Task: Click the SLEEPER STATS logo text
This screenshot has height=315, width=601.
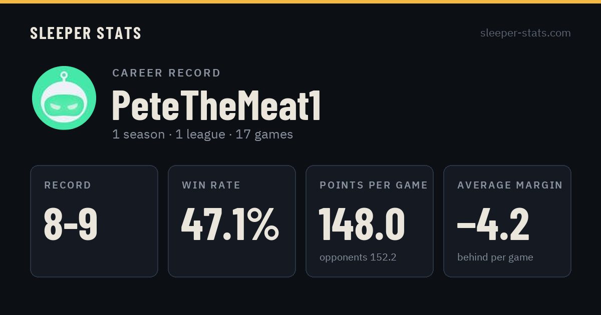Action: pos(86,33)
